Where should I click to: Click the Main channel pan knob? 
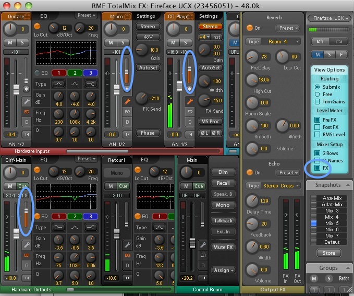tap(187, 172)
